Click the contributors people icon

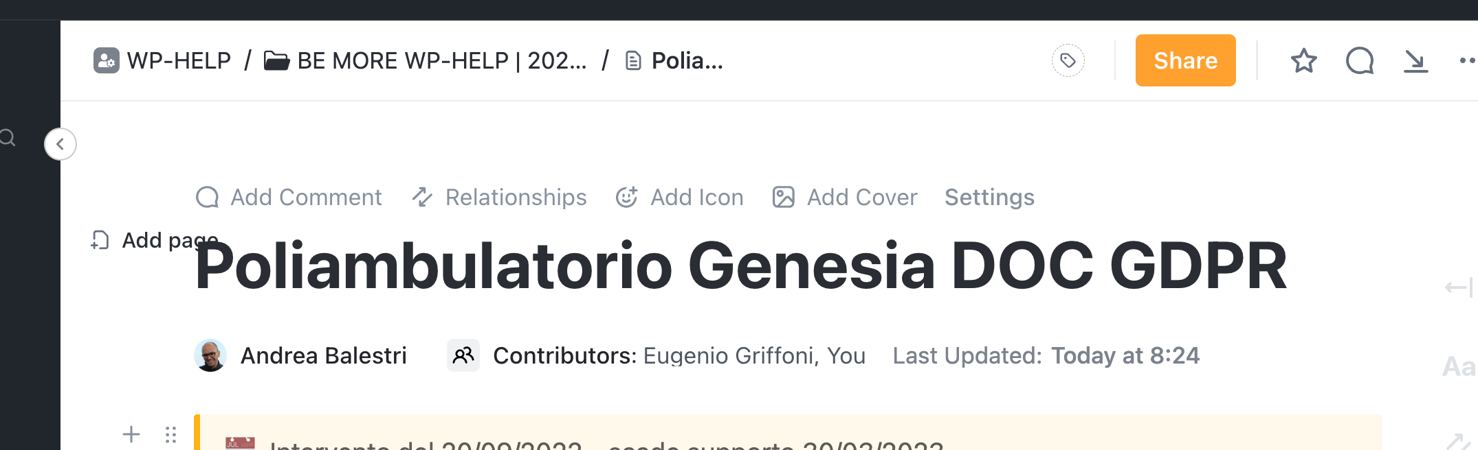[463, 355]
